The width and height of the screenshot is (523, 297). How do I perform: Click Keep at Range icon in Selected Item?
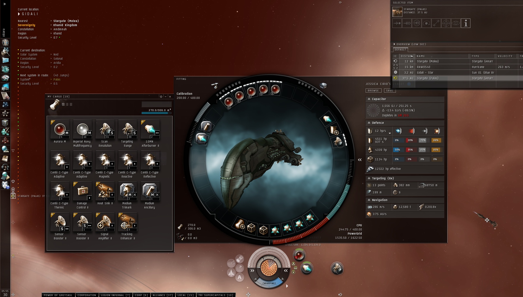coord(436,23)
